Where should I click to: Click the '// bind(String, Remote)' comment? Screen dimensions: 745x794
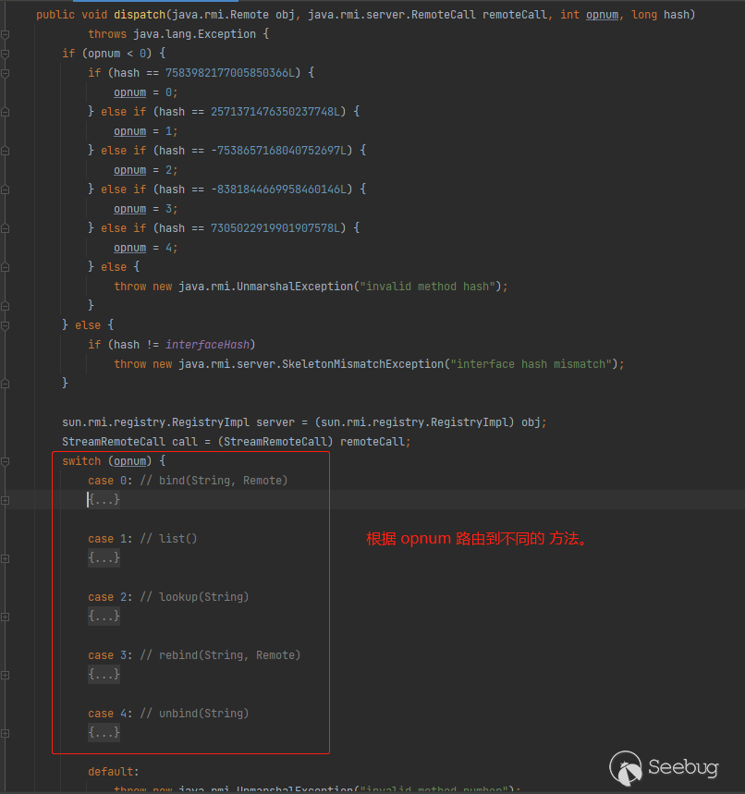(x=214, y=481)
